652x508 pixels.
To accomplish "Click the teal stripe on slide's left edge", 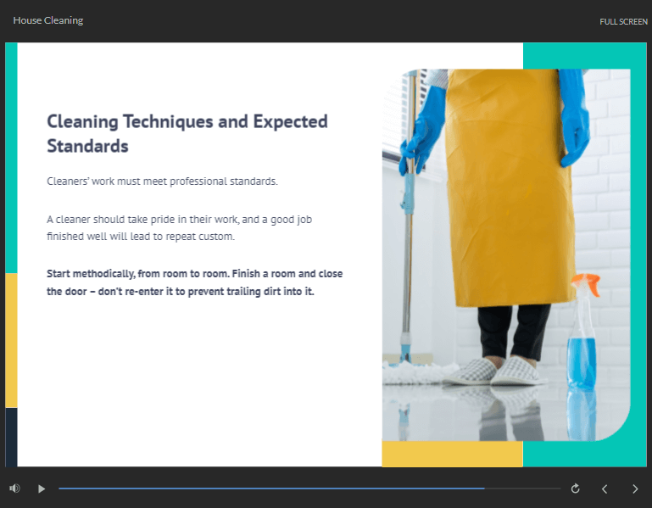I will (x=11, y=157).
